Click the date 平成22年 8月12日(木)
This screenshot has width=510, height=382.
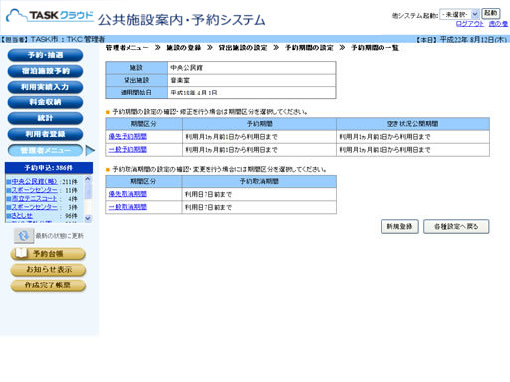tap(473, 39)
